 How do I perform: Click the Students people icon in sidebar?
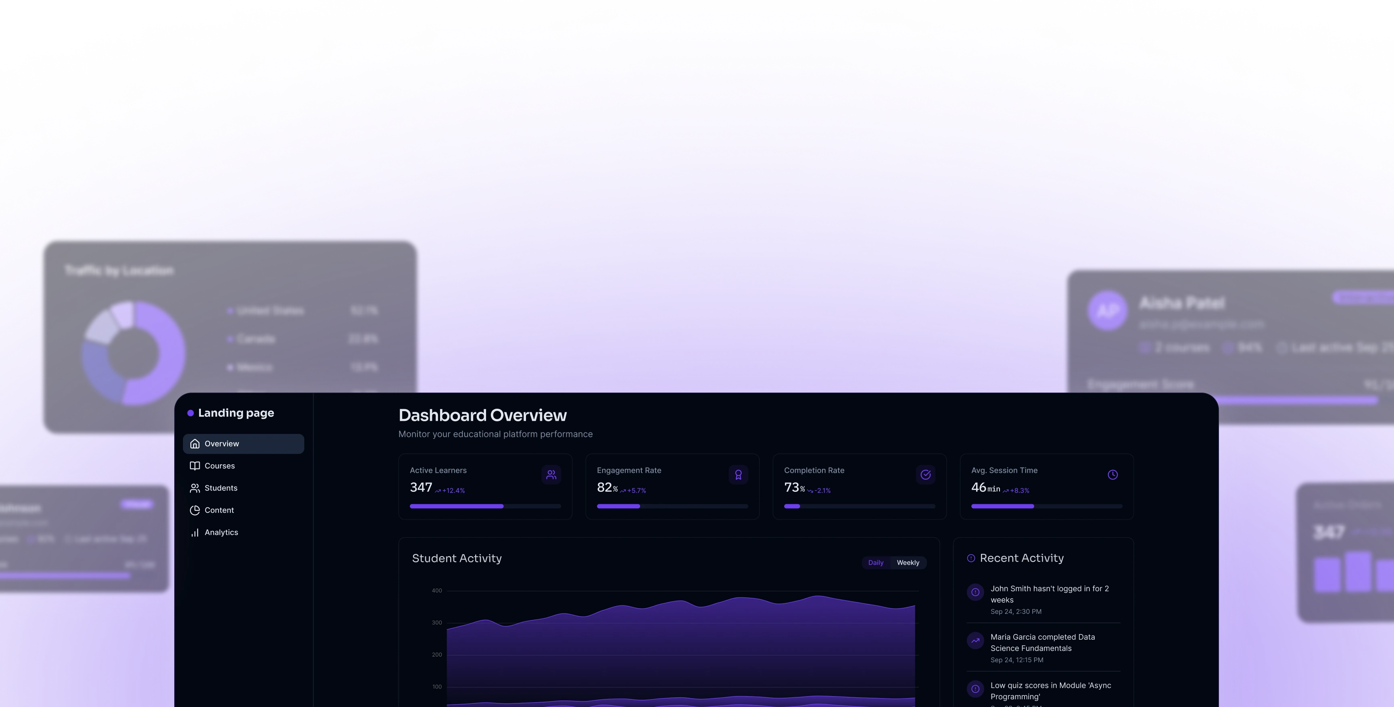[x=195, y=488]
